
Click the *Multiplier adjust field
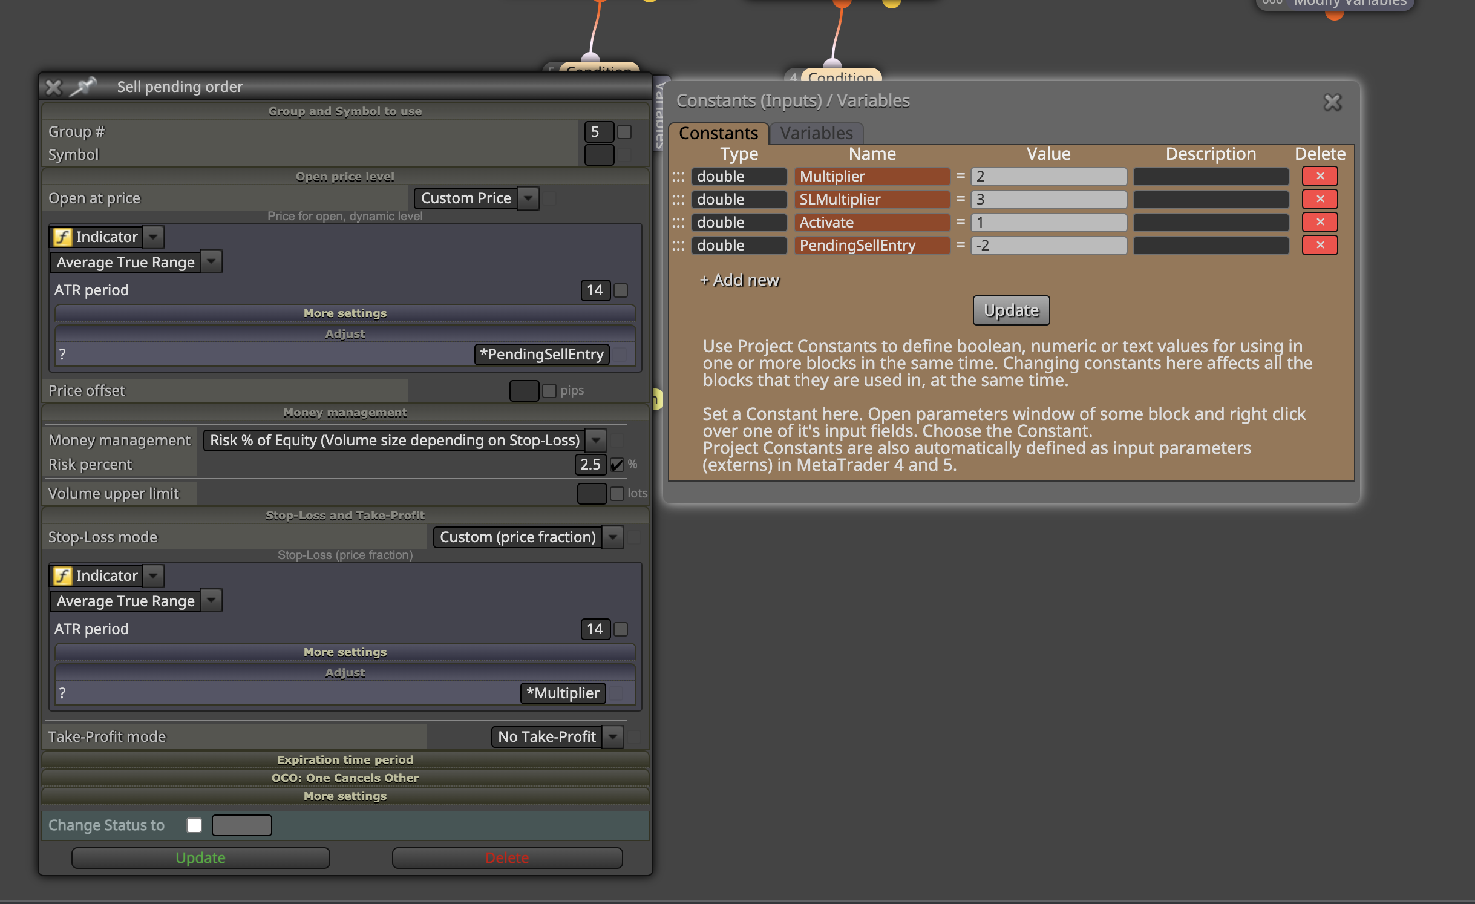[563, 693]
